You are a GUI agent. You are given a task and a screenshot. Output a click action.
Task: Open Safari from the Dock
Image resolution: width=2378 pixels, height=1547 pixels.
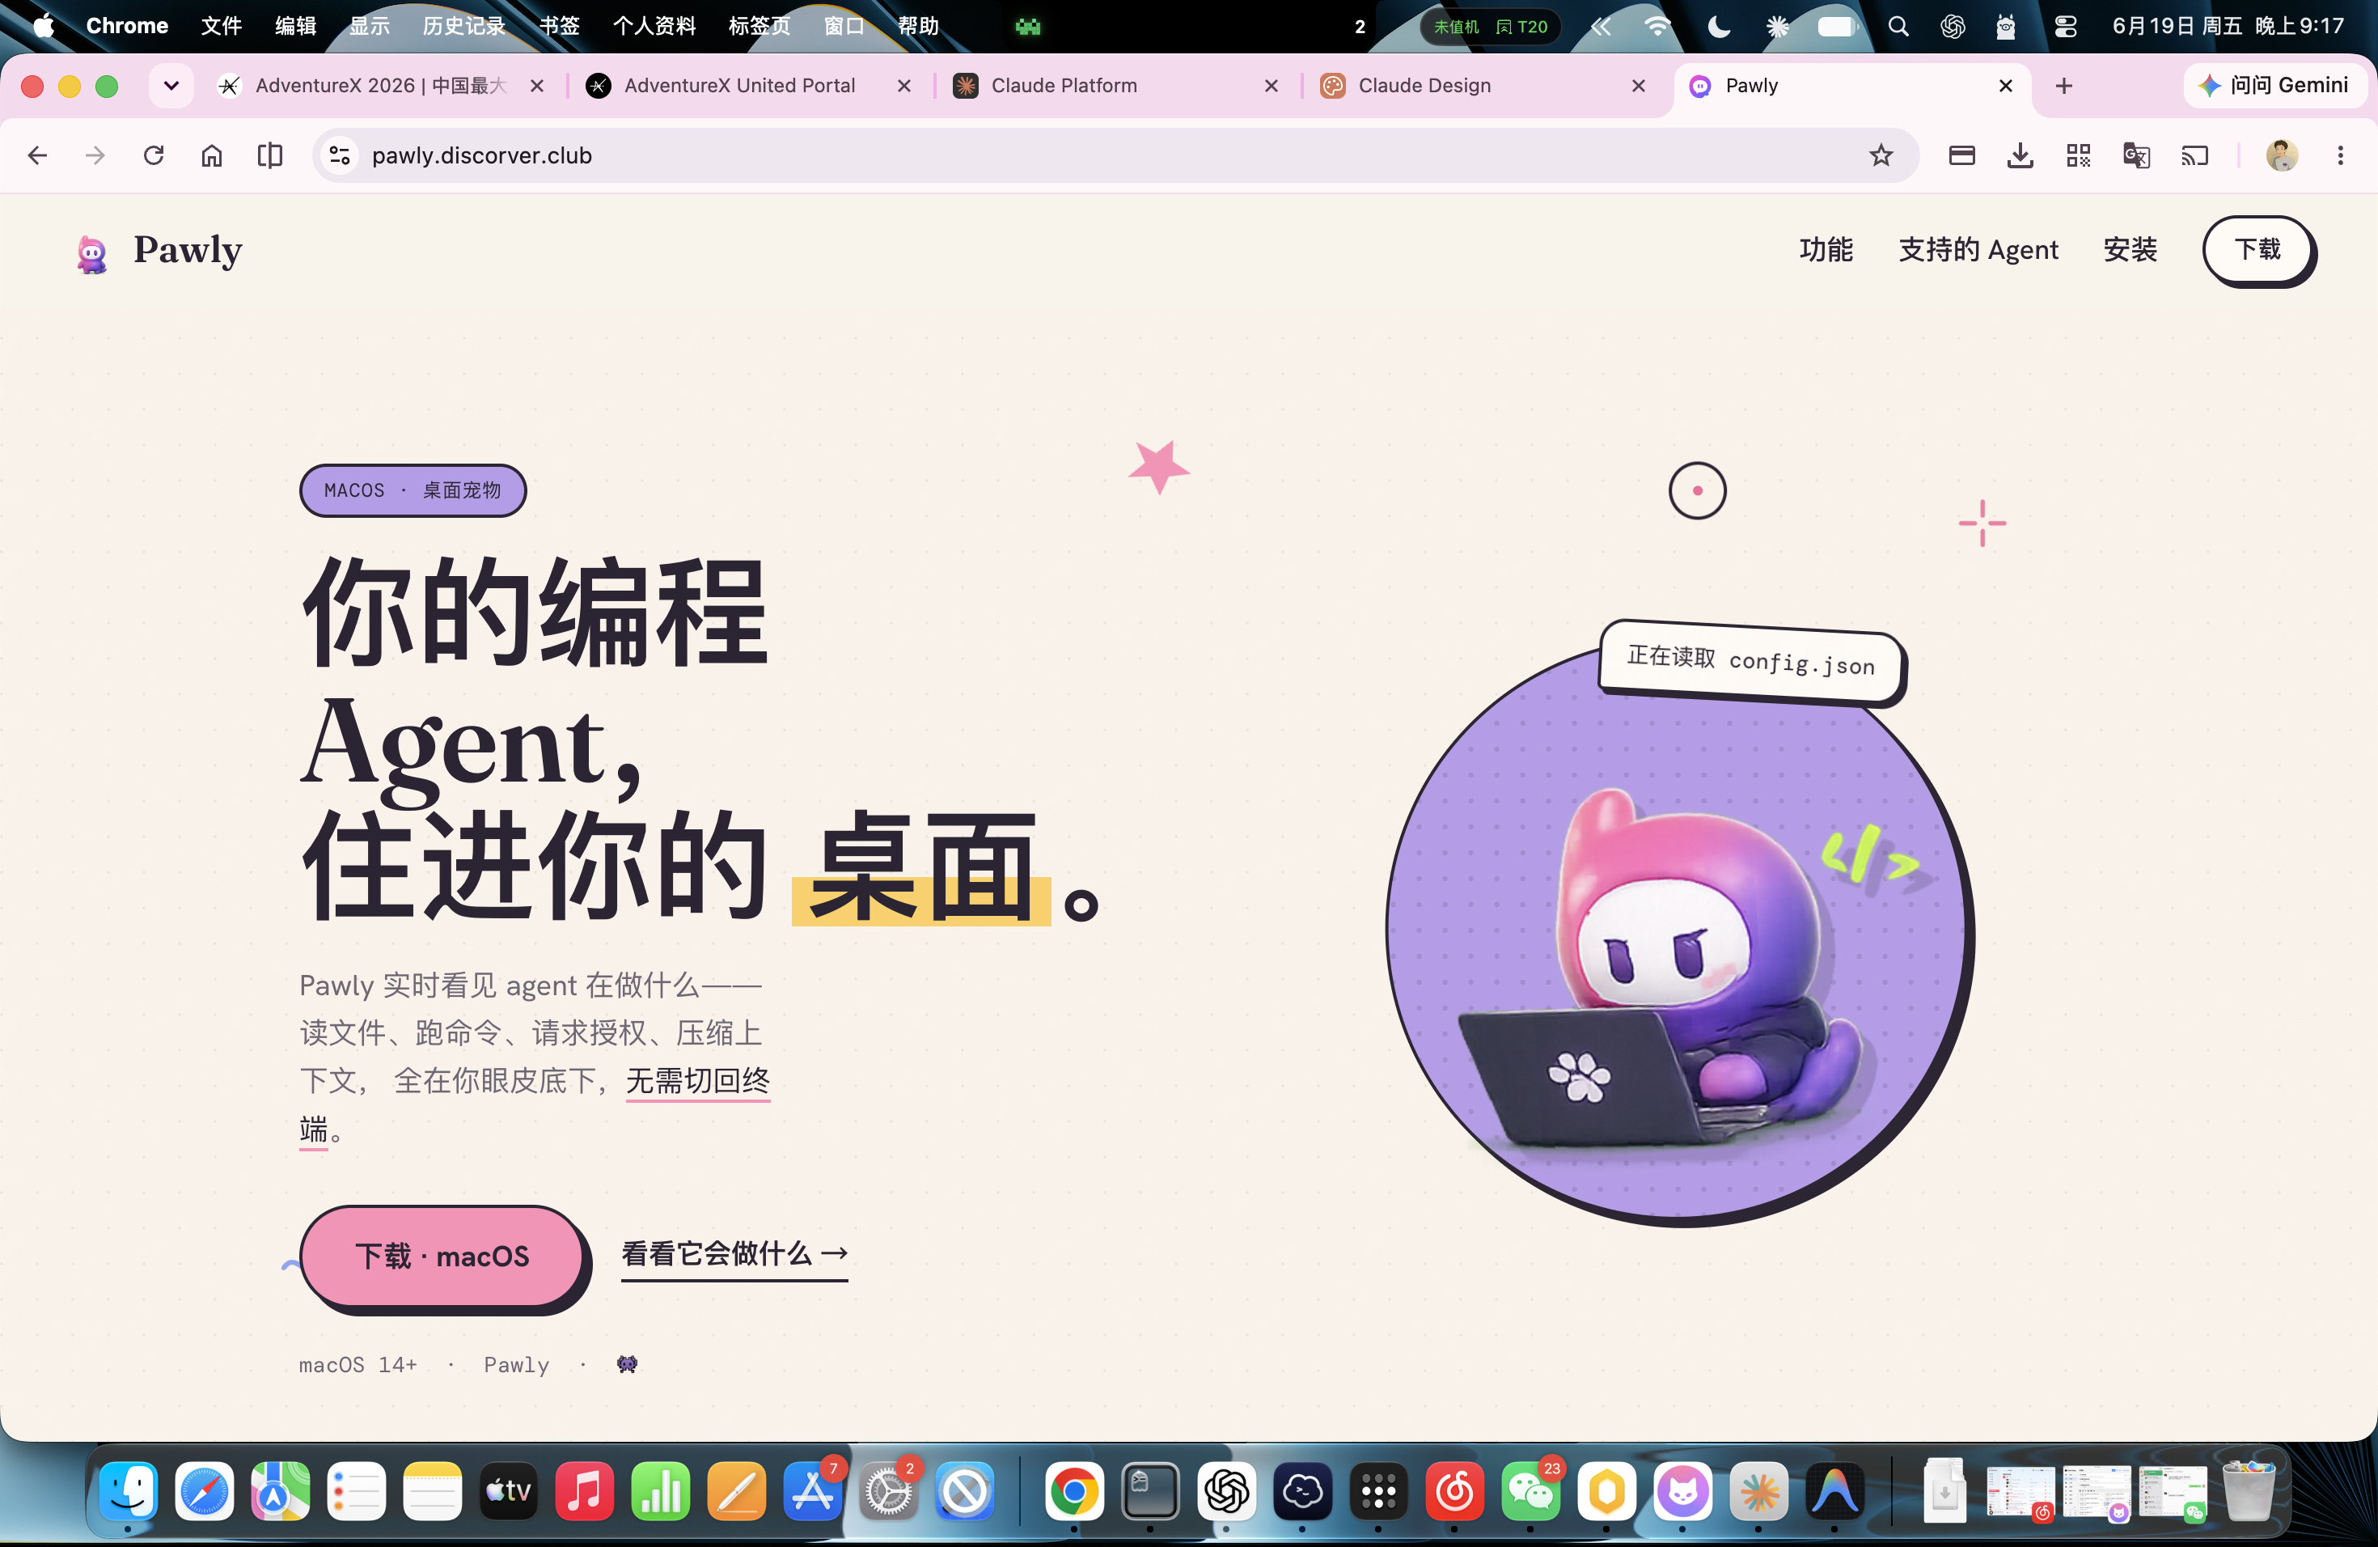[204, 1492]
